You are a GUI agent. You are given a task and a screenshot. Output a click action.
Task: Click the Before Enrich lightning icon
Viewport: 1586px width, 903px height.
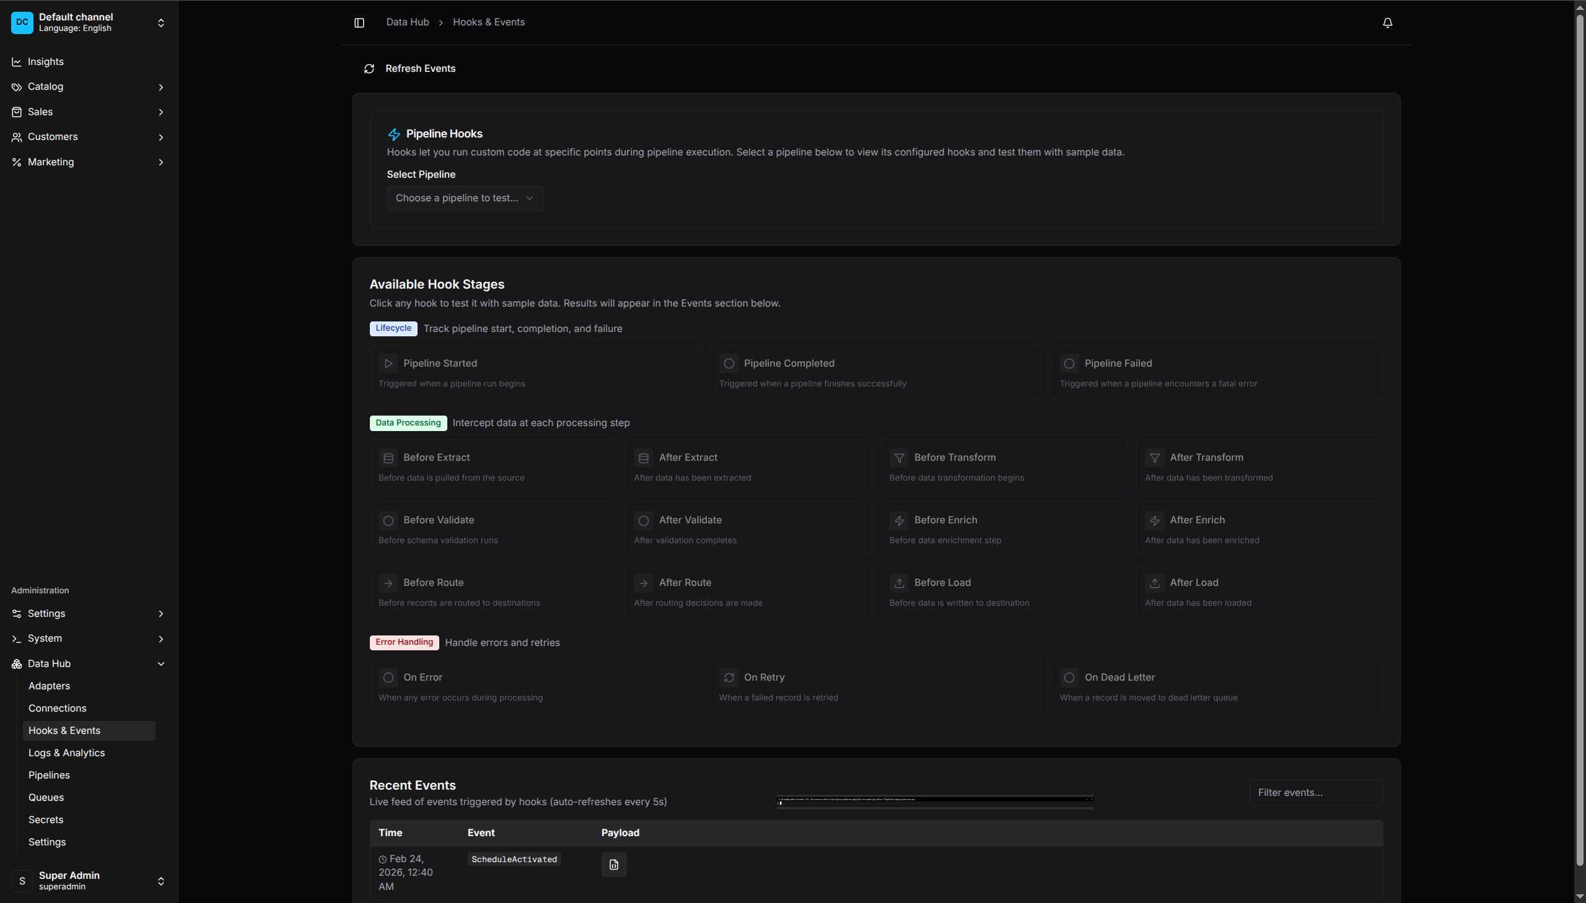tap(899, 520)
